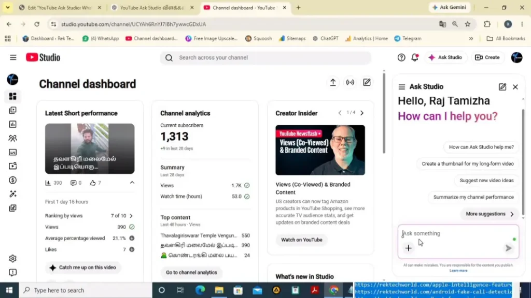This screenshot has width=531, height=298.
Task: Open a new browser tab
Action: point(298,7)
